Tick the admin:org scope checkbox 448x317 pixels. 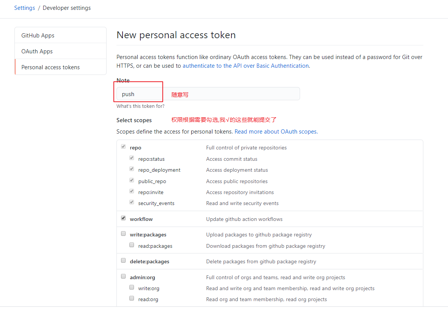123,277
